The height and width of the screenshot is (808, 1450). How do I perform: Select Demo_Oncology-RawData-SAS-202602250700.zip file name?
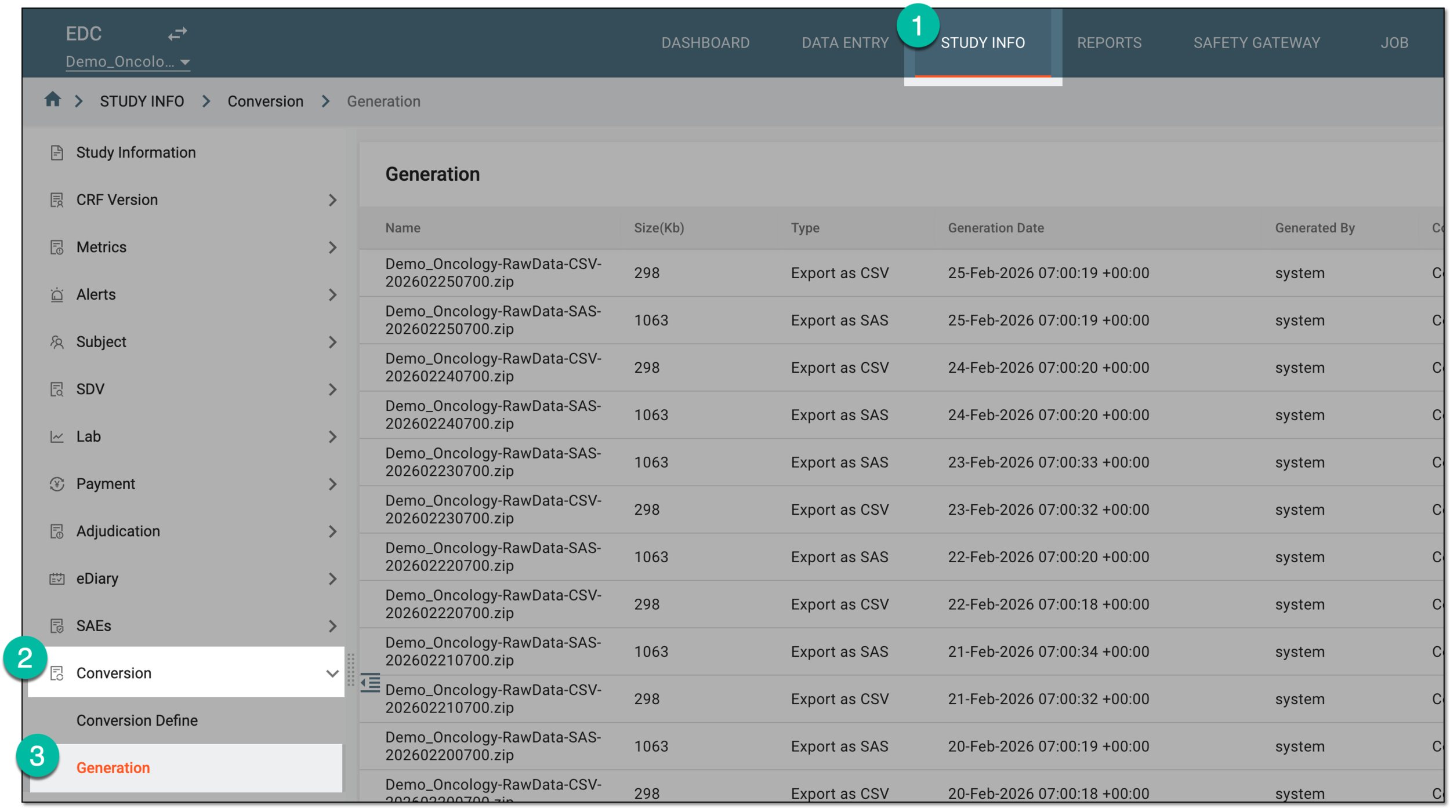pos(493,321)
